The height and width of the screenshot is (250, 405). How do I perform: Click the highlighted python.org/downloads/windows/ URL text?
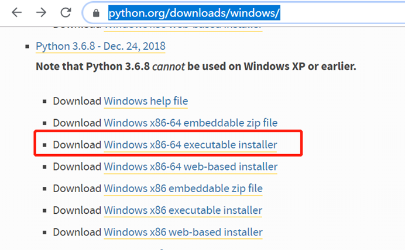click(x=194, y=13)
